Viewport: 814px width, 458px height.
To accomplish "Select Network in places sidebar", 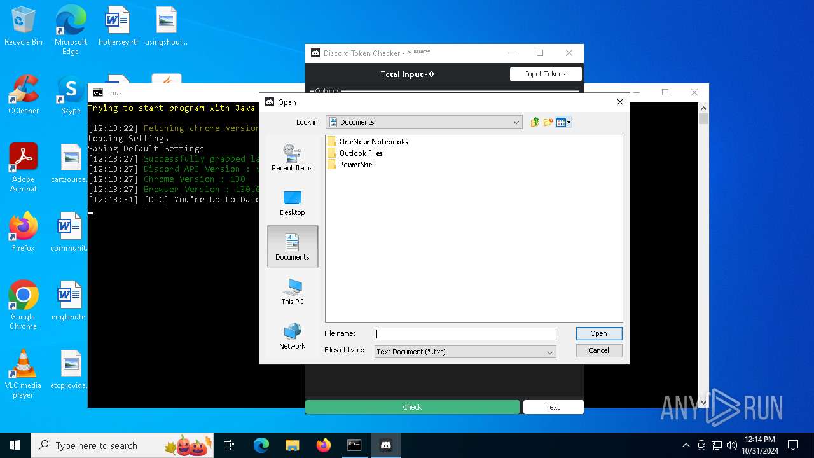I will 292,337.
